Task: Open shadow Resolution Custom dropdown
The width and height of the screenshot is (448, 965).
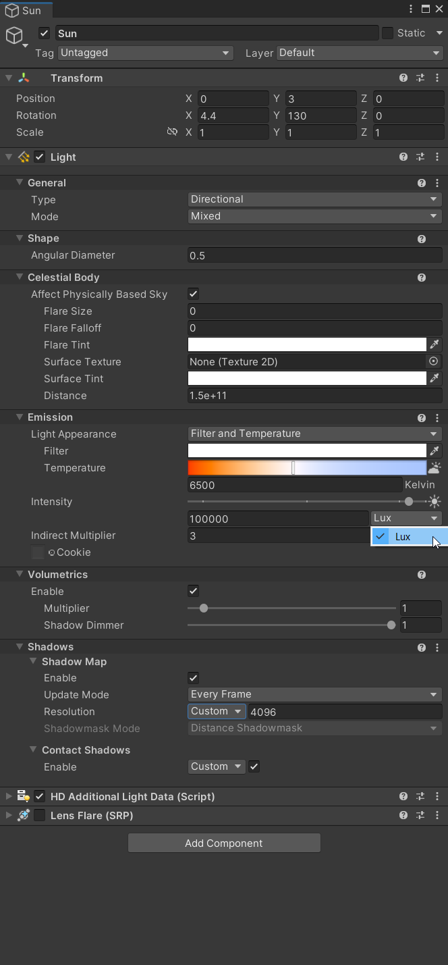Action: (217, 711)
